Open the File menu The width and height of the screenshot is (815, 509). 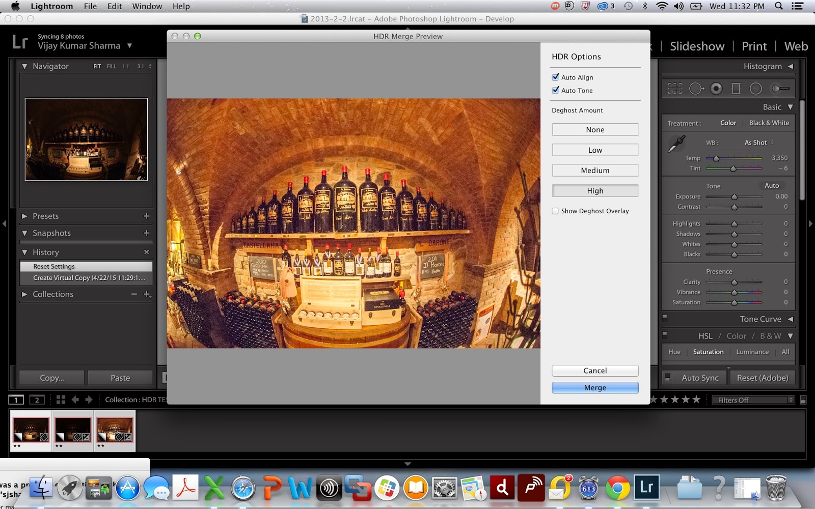click(90, 6)
